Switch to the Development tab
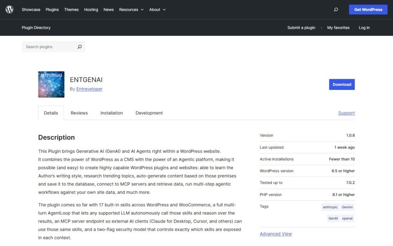Image resolution: width=393 pixels, height=246 pixels. point(149,113)
